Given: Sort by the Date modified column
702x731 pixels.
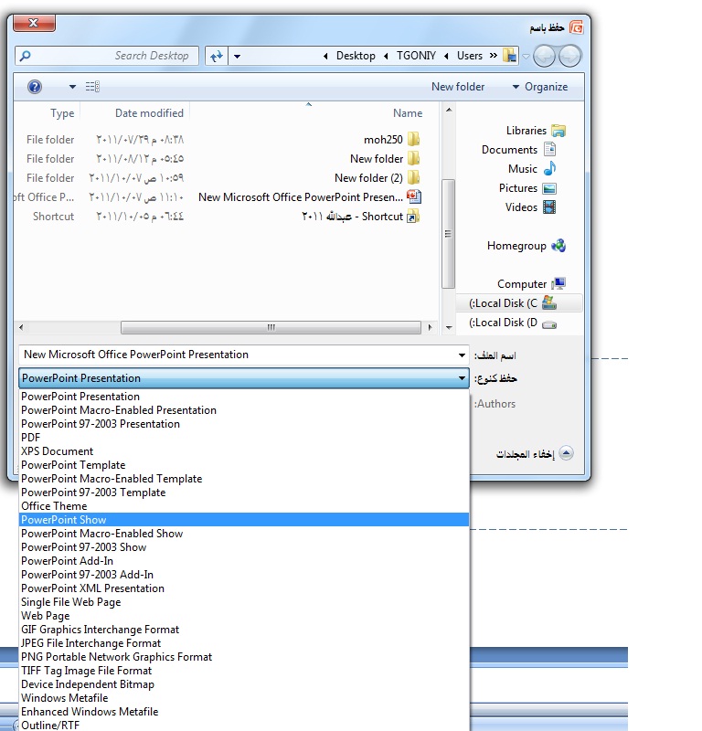Looking at the screenshot, I should point(149,113).
